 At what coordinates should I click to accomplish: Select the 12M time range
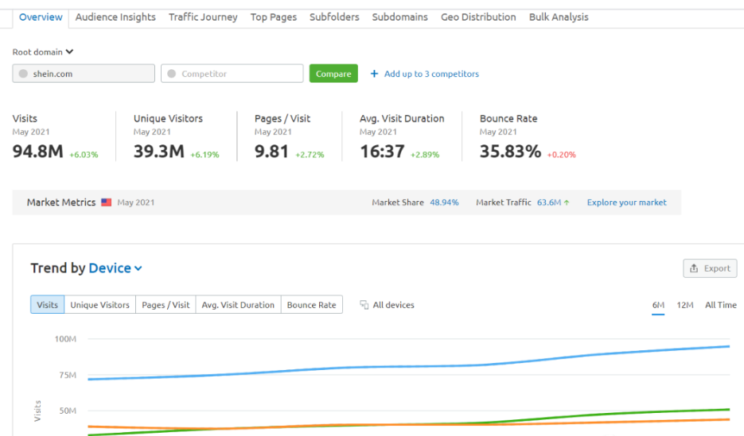point(684,305)
